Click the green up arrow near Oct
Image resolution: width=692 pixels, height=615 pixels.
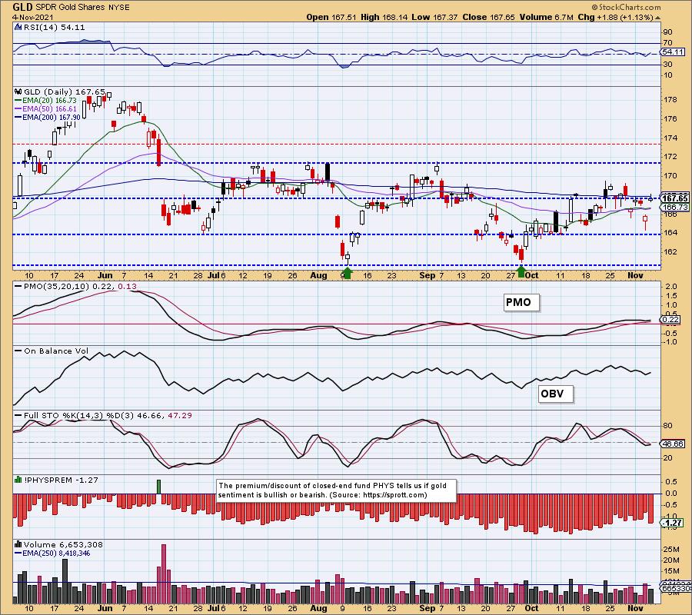coord(521,272)
